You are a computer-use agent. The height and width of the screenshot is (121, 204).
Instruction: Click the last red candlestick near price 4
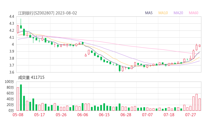(x=200, y=46)
